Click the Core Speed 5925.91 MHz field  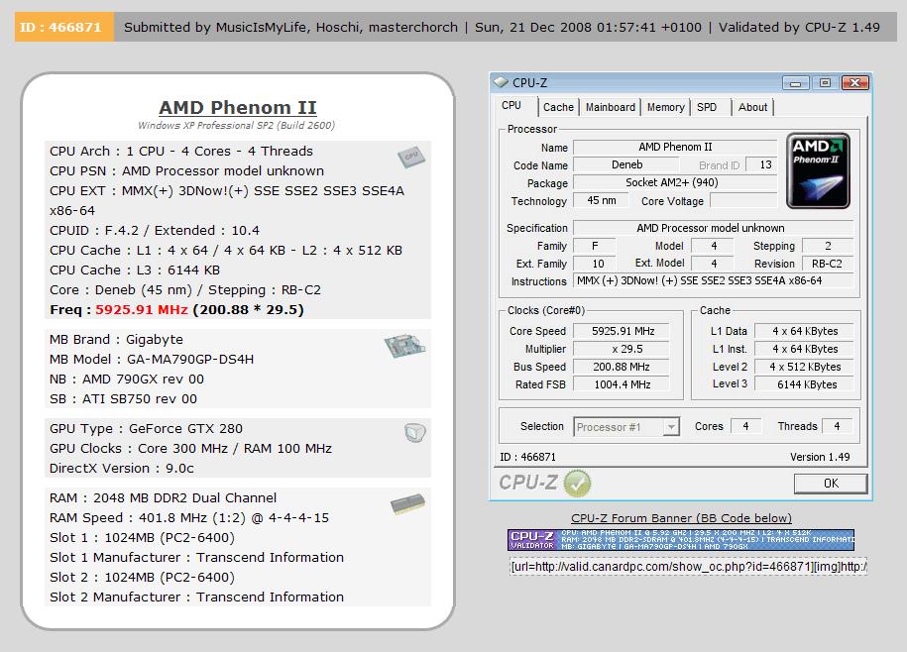pos(622,331)
